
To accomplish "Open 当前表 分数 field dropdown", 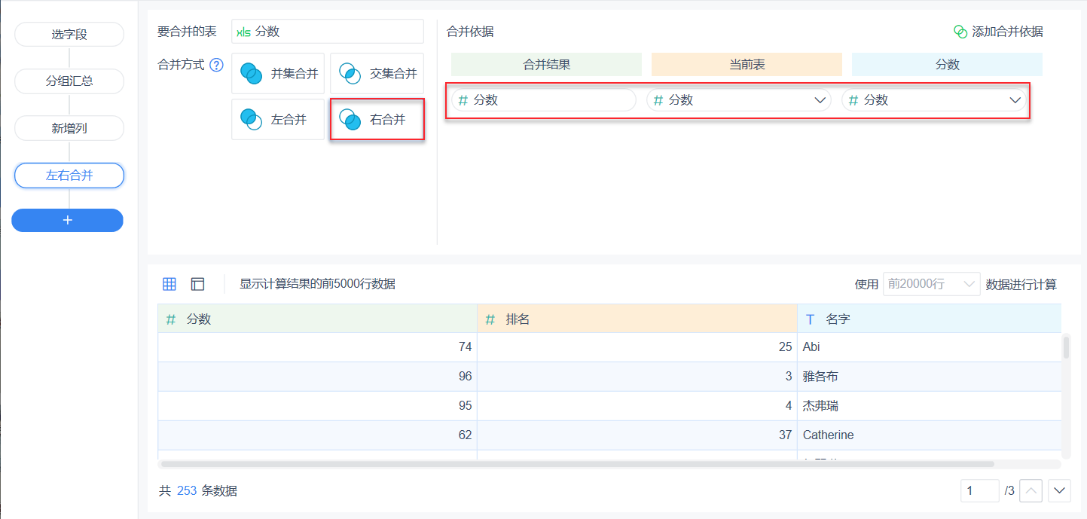I will pyautogui.click(x=820, y=100).
